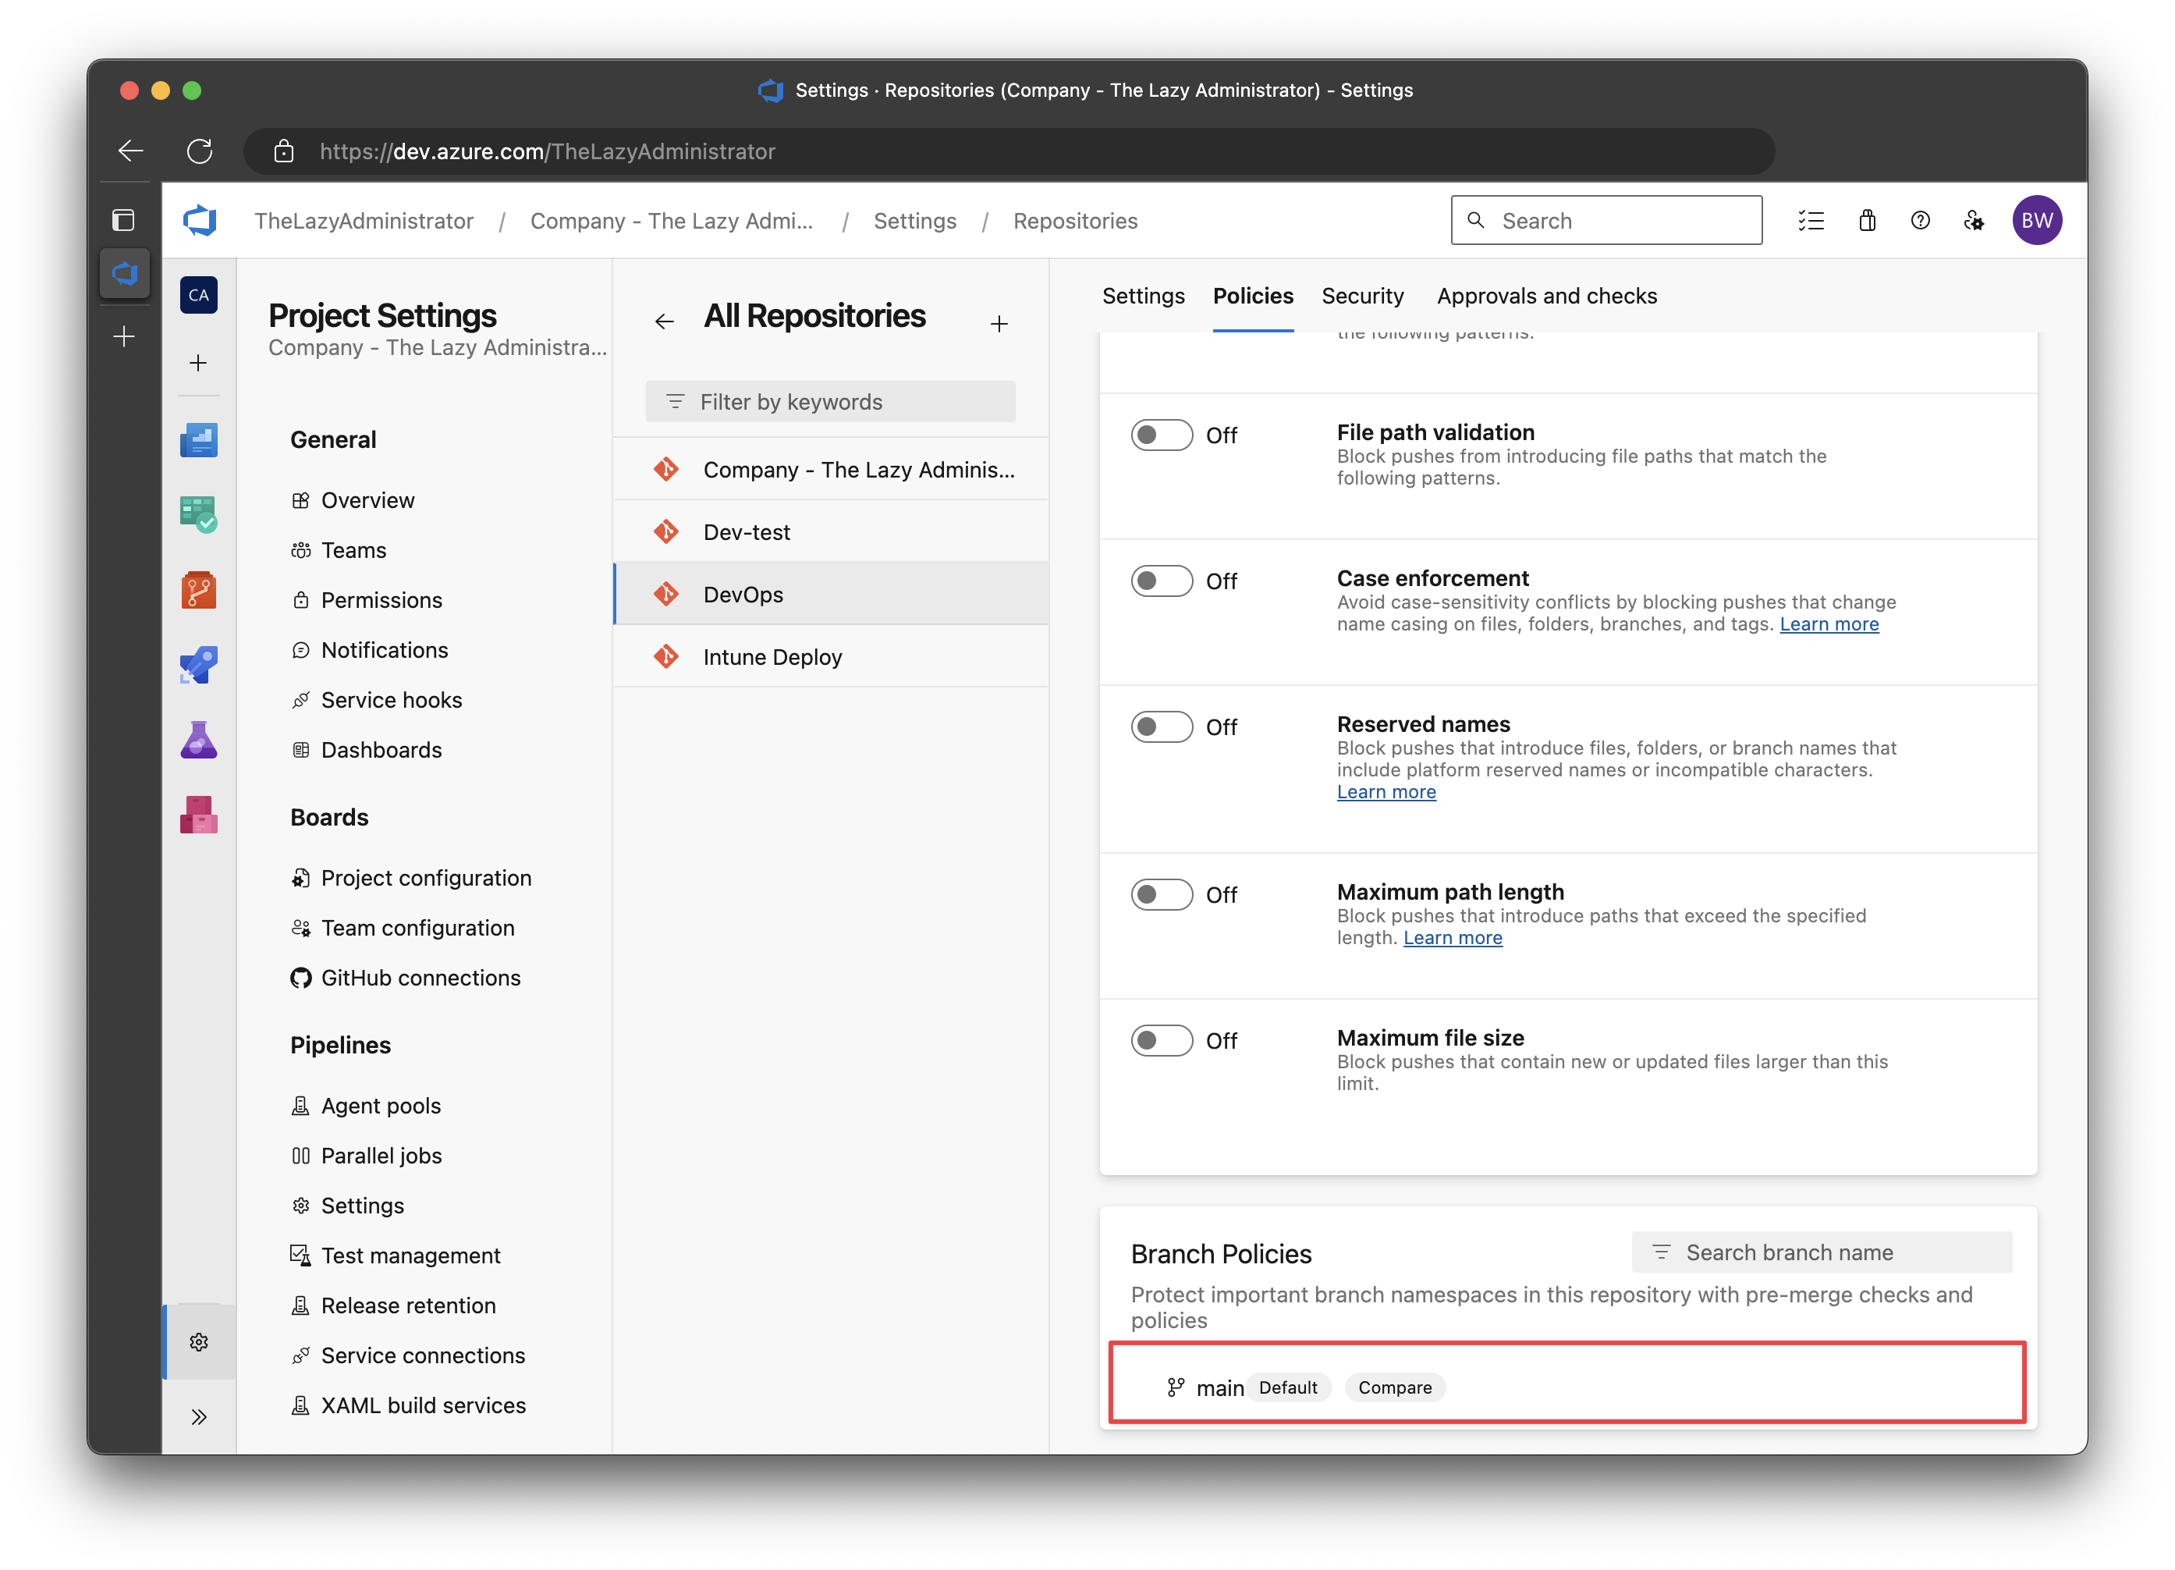2175x1570 pixels.
Task: Switch to the Policies tab
Action: click(x=1252, y=296)
